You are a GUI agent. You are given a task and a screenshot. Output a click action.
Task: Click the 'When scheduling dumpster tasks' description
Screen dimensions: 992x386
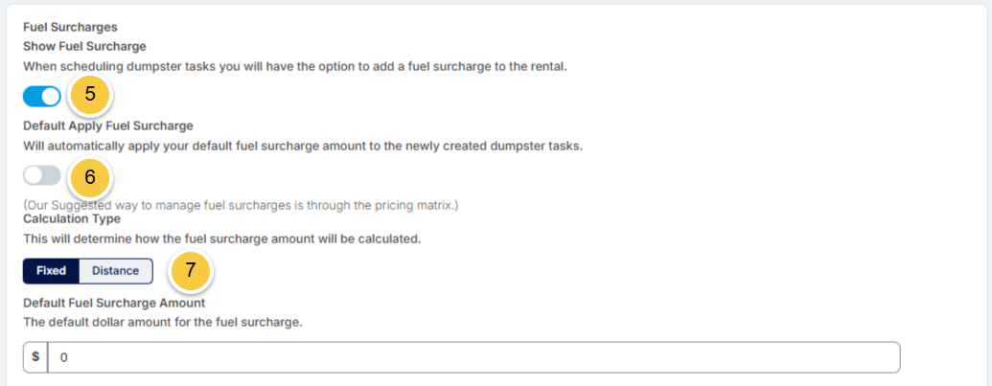tap(295, 66)
